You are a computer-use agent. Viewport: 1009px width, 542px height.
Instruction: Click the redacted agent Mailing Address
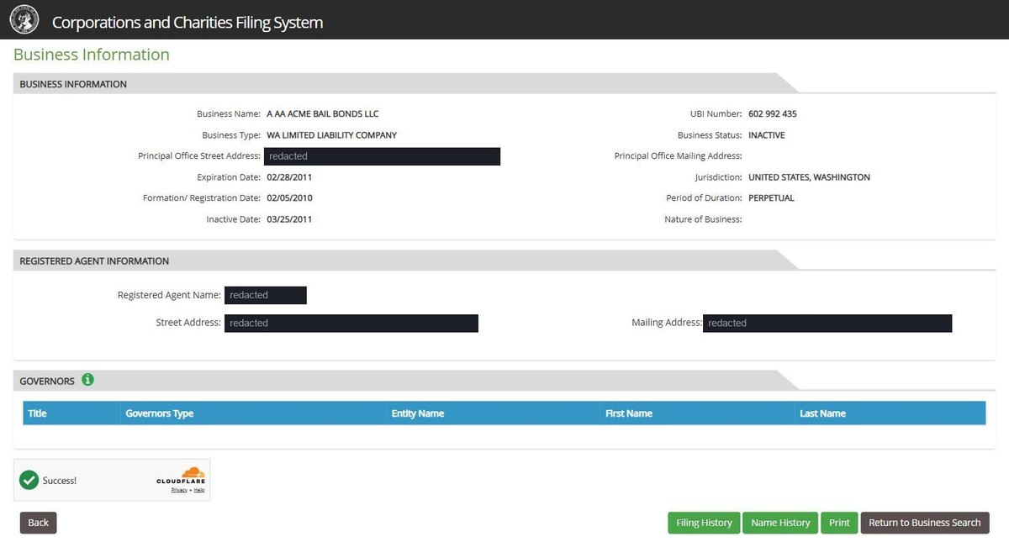coord(827,324)
